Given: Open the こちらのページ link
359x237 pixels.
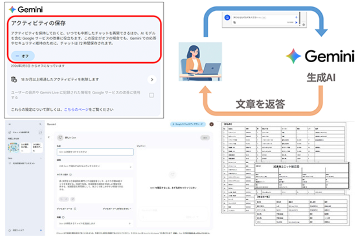Looking at the screenshot, I should point(76,110).
